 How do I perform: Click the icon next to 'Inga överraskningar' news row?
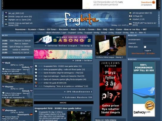pyautogui.click(x=36, y=76)
